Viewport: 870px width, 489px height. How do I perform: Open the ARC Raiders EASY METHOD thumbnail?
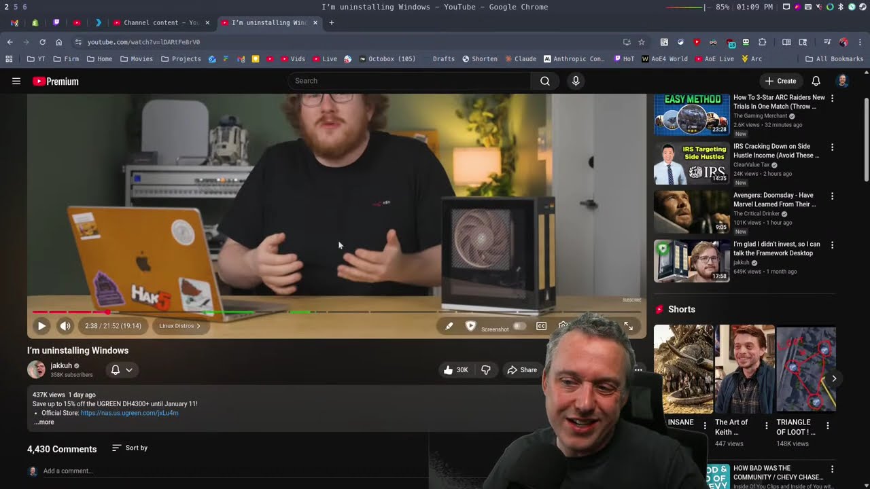(x=691, y=114)
